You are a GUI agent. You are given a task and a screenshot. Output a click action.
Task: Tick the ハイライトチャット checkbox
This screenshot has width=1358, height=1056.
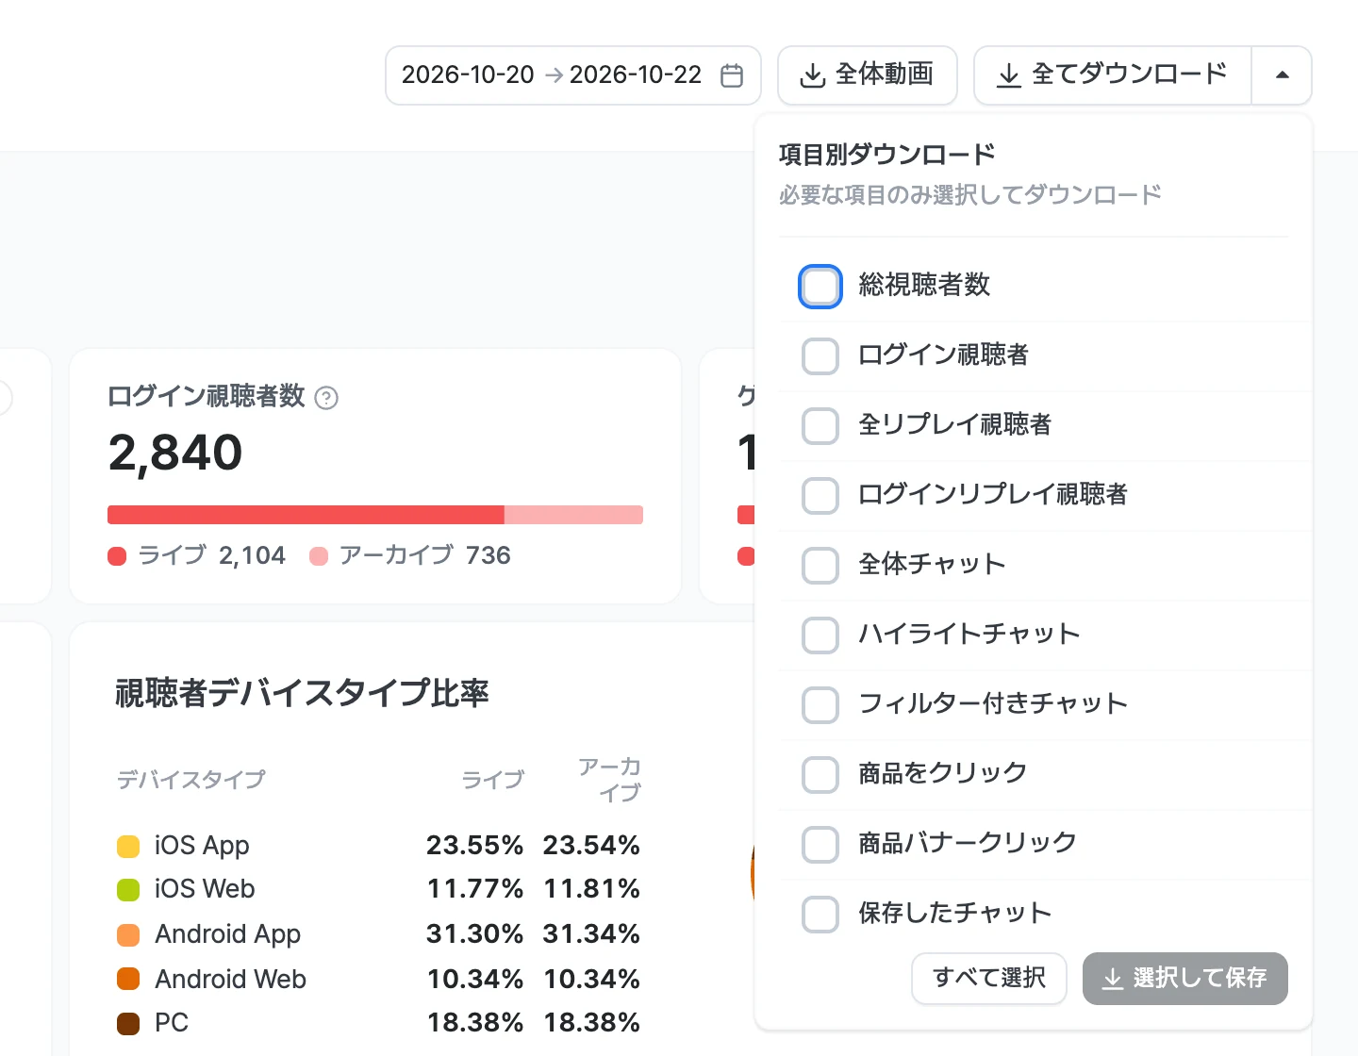(x=820, y=635)
